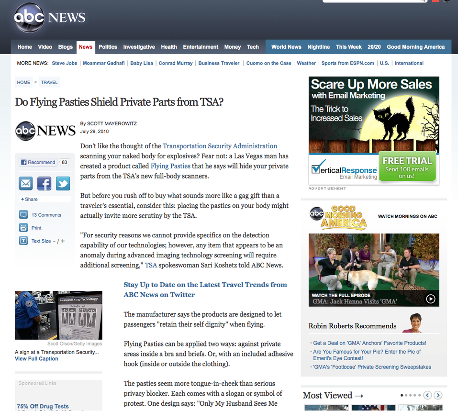Expand the + Share options

(x=29, y=199)
